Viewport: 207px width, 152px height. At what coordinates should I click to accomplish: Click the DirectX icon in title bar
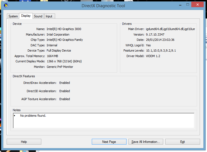click(6, 6)
